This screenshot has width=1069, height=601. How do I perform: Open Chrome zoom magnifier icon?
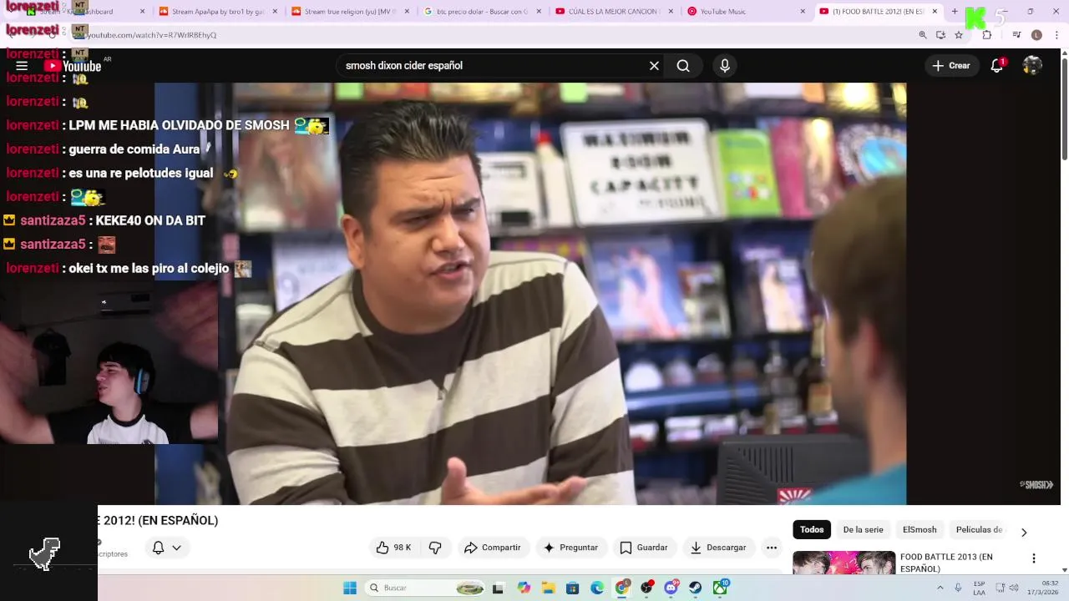point(923,35)
